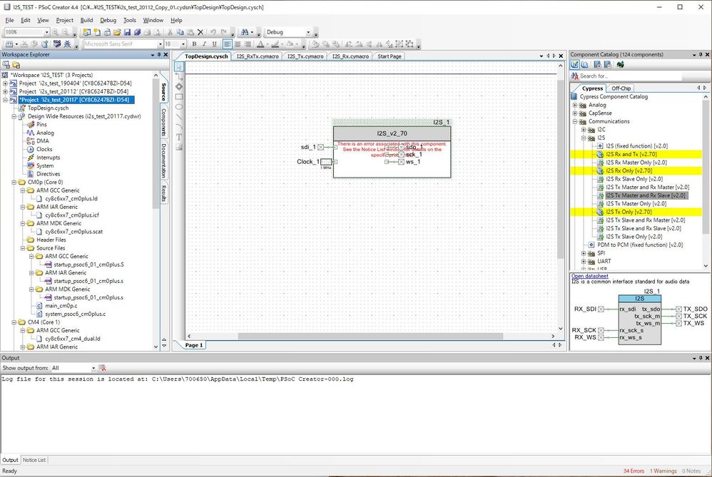The height and width of the screenshot is (477, 712).
Task: Click the delete X toolbar icon
Action: (x=200, y=32)
